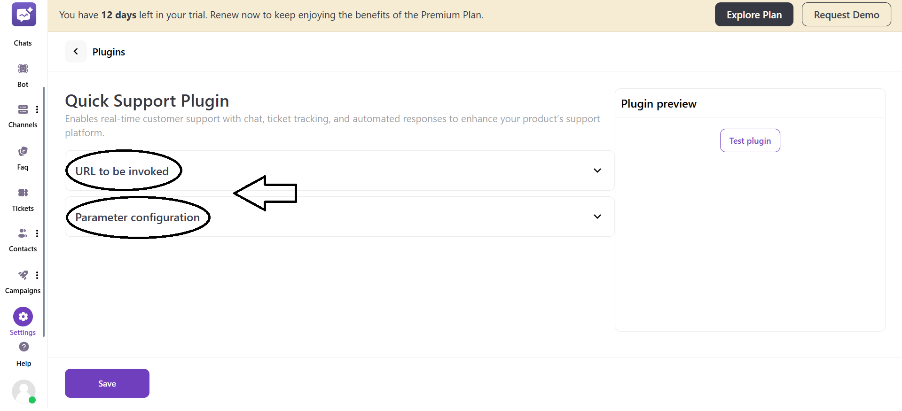
Task: Open the three-dot menu next to Contacts
Action: click(x=37, y=233)
